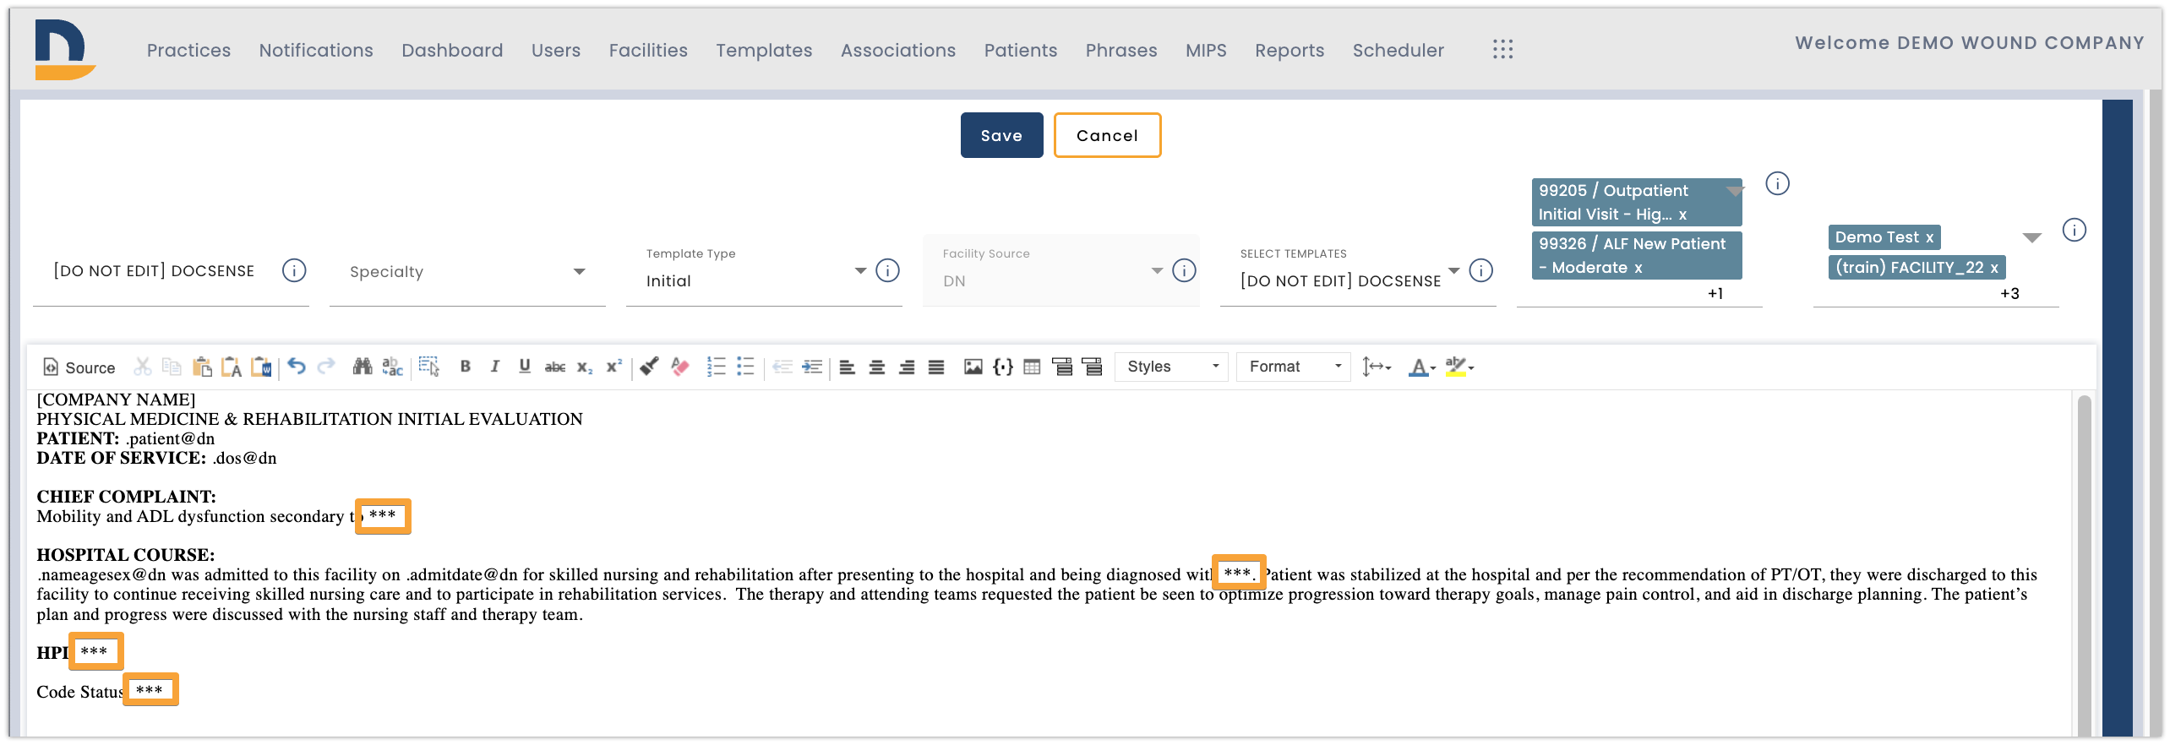This screenshot has height=745, width=2170.
Task: Open the Templates menu
Action: [x=764, y=51]
